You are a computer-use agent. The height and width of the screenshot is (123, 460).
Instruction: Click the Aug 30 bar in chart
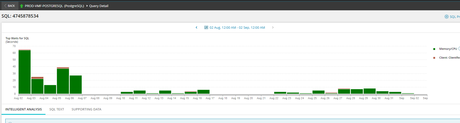click(382, 93)
